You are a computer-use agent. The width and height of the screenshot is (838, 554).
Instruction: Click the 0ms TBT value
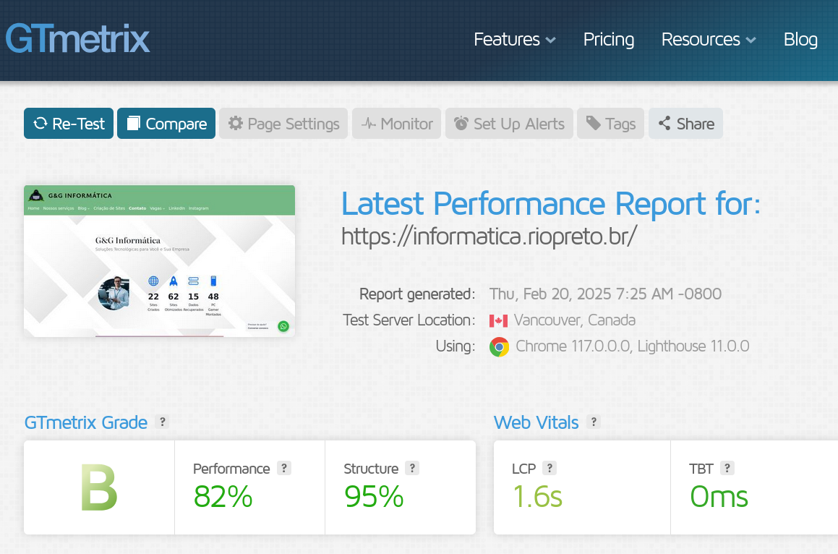coord(719,496)
